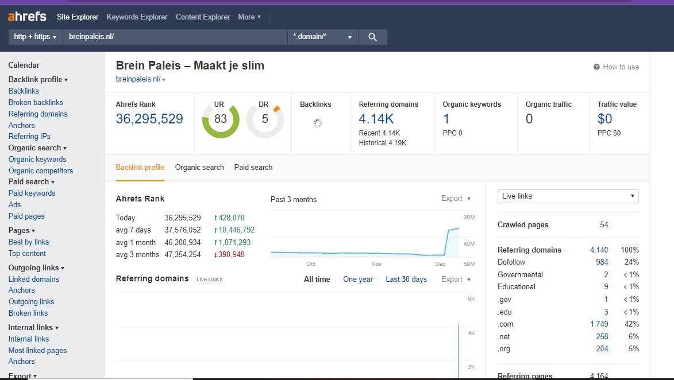Click the 4.14K referring domains number
The height and width of the screenshot is (380, 674).
[376, 119]
